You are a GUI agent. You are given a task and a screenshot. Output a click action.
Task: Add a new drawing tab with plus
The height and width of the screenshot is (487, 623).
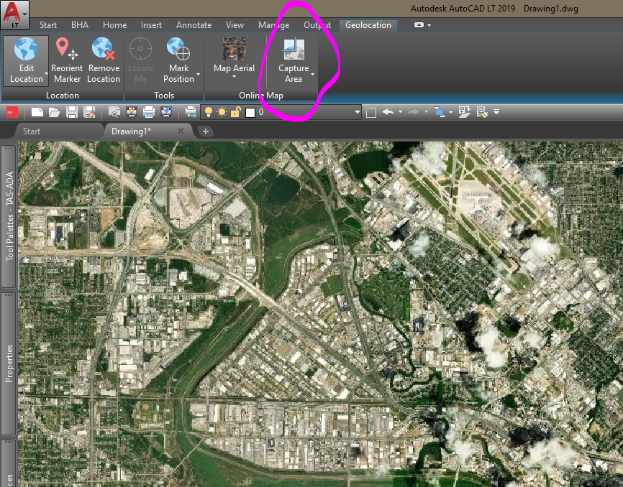[206, 131]
